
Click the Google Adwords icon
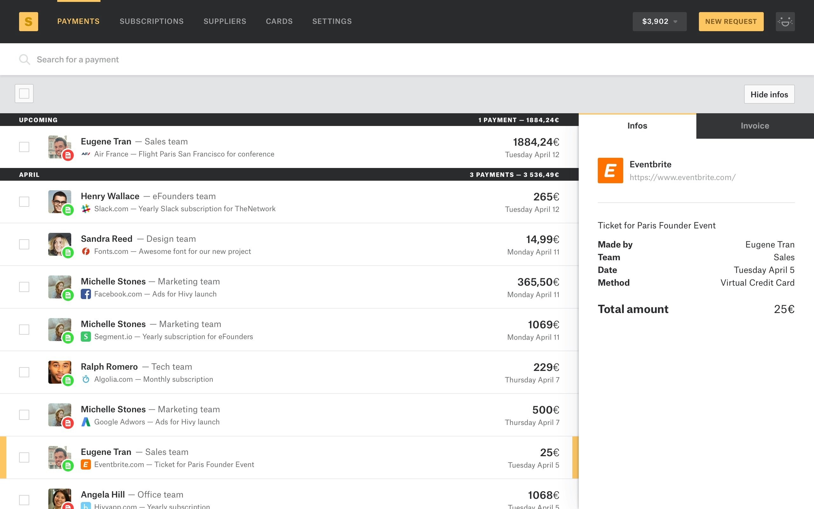[x=86, y=422]
